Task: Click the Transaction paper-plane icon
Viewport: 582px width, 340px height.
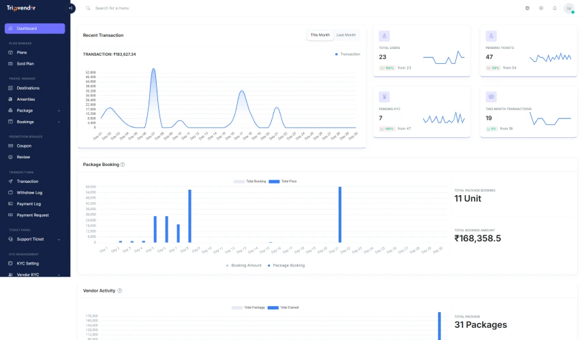Action: pyautogui.click(x=10, y=182)
